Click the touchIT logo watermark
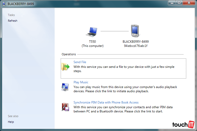Viewport: 197px width, 131px height. [183, 124]
